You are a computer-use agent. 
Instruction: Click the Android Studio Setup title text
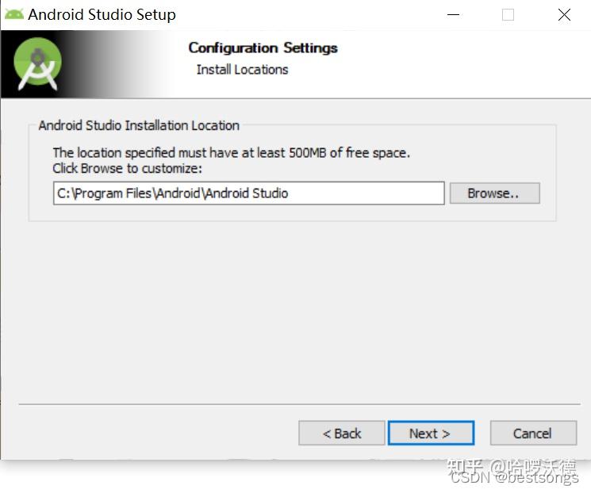click(x=102, y=14)
